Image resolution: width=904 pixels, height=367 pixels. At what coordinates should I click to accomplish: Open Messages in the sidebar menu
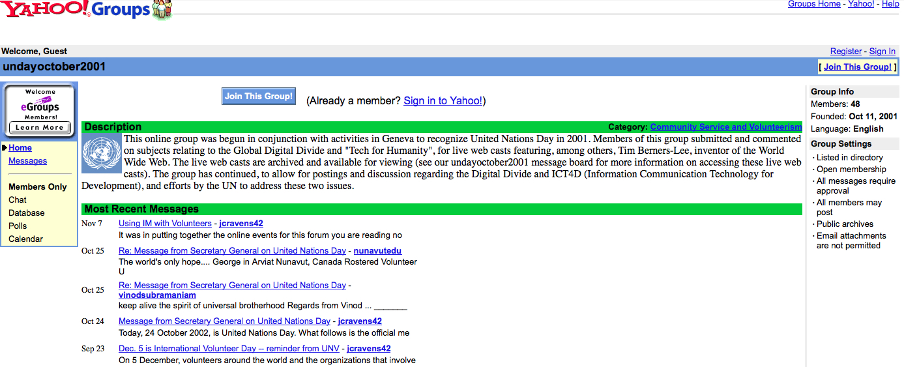click(x=27, y=161)
